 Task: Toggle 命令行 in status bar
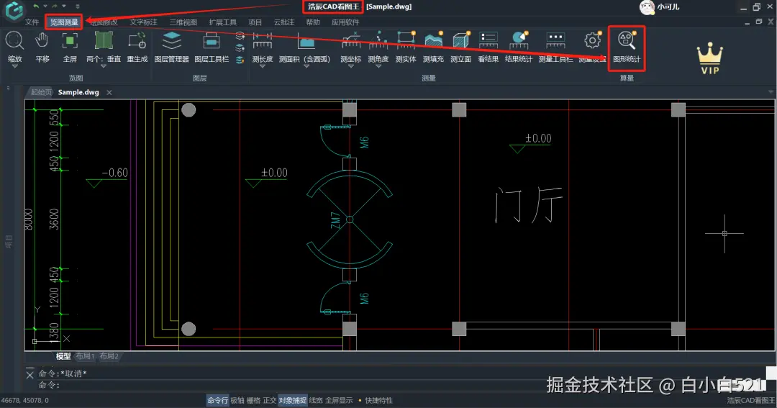[217, 400]
